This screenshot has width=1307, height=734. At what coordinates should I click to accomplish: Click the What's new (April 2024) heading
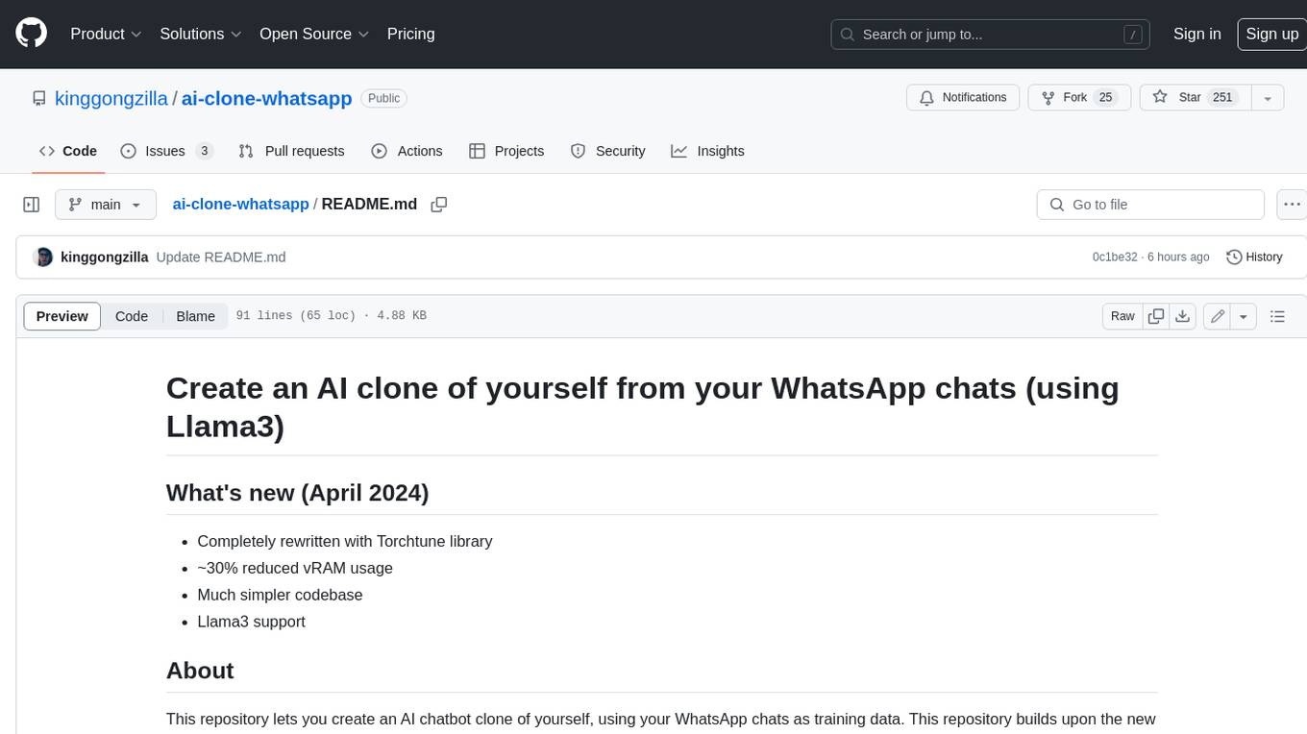pos(297,493)
